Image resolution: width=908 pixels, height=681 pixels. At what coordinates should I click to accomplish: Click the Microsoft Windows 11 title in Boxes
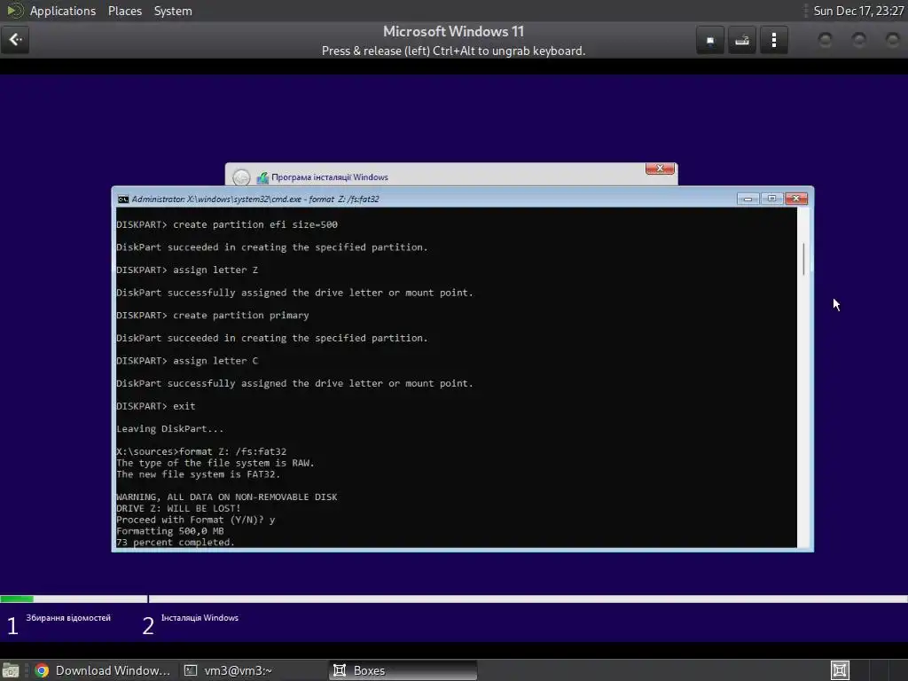[453, 31]
